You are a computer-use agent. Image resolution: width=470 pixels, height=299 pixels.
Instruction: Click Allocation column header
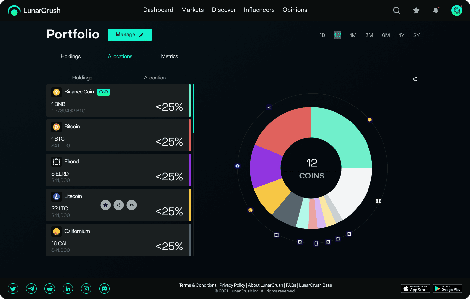(x=155, y=78)
